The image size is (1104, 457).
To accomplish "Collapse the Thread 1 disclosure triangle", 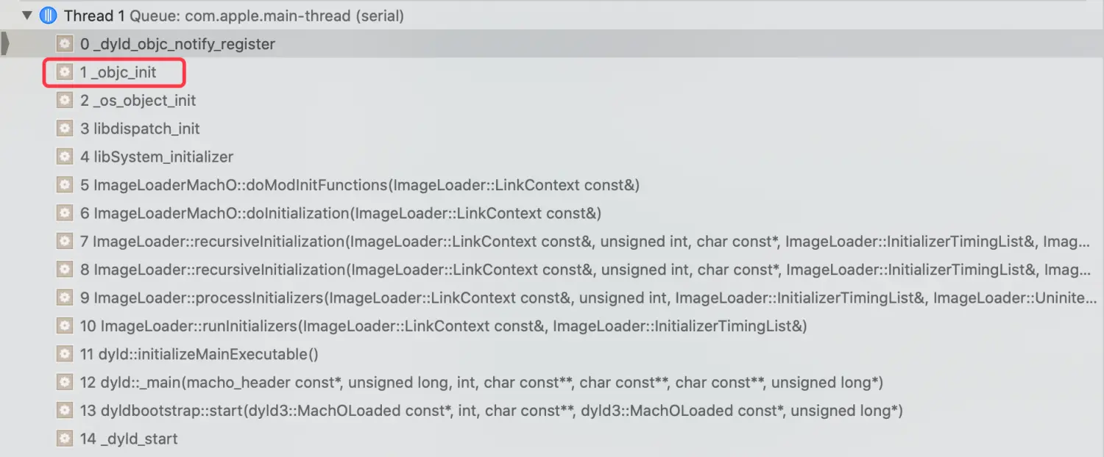I will 28,15.
